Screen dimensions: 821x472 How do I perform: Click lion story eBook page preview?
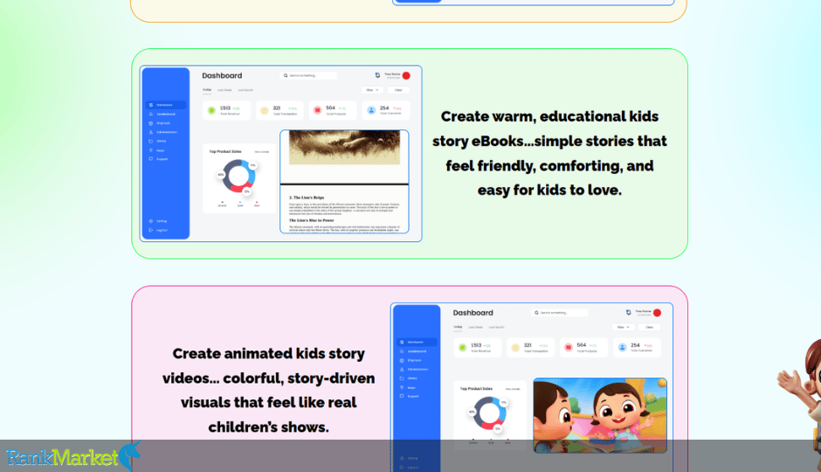point(344,181)
